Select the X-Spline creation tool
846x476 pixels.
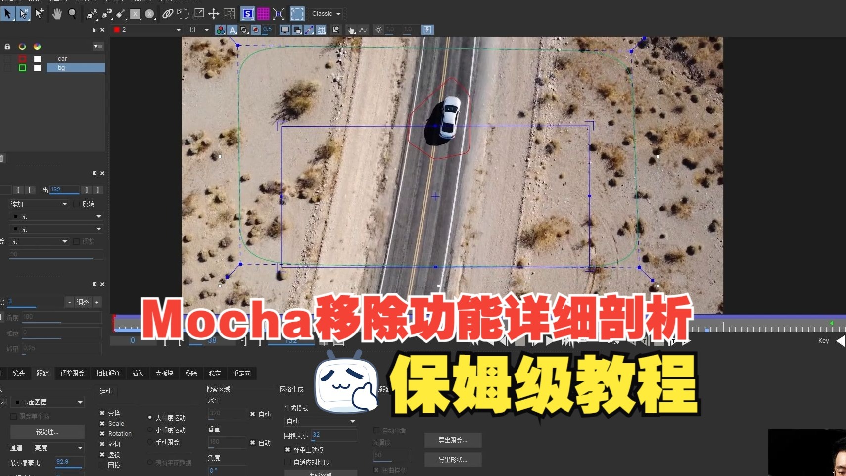[x=92, y=14]
